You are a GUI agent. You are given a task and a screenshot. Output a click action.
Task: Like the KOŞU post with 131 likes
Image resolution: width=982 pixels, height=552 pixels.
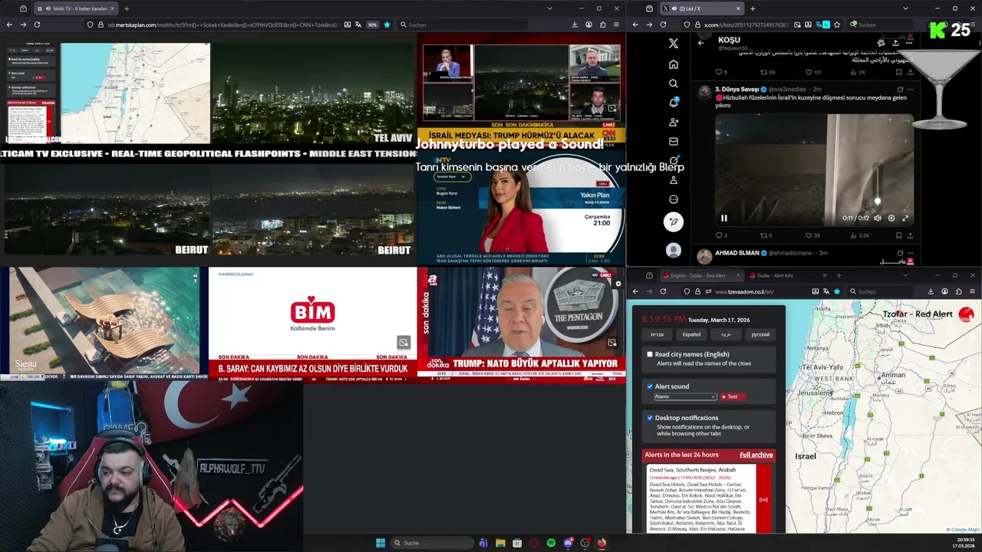coord(809,72)
